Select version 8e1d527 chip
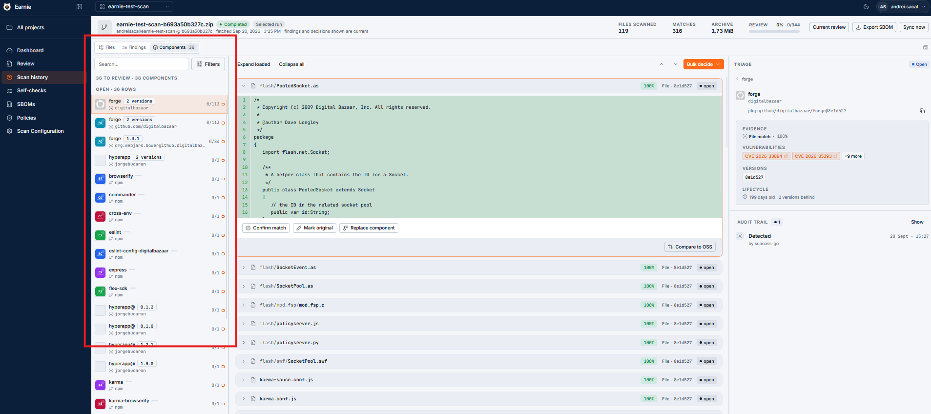 [754, 177]
